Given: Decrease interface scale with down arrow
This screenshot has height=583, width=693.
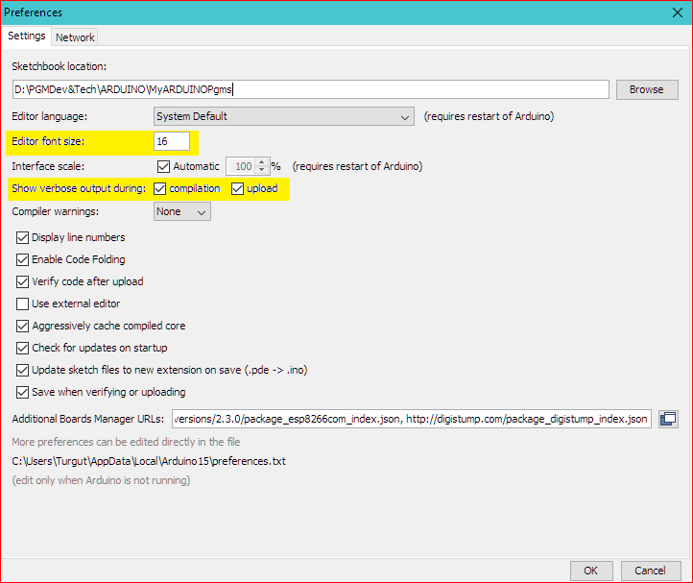Looking at the screenshot, I should tap(262, 170).
